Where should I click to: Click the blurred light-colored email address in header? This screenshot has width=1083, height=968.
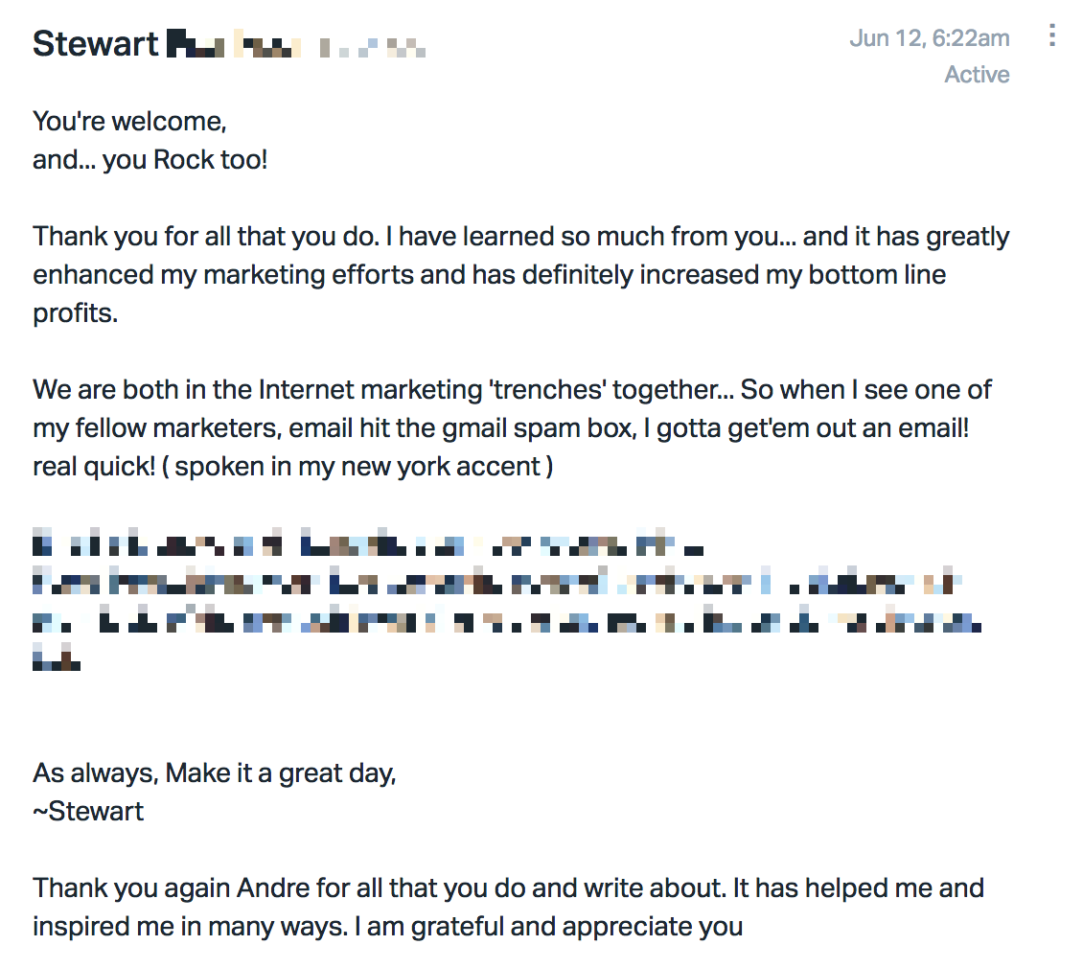[x=373, y=47]
